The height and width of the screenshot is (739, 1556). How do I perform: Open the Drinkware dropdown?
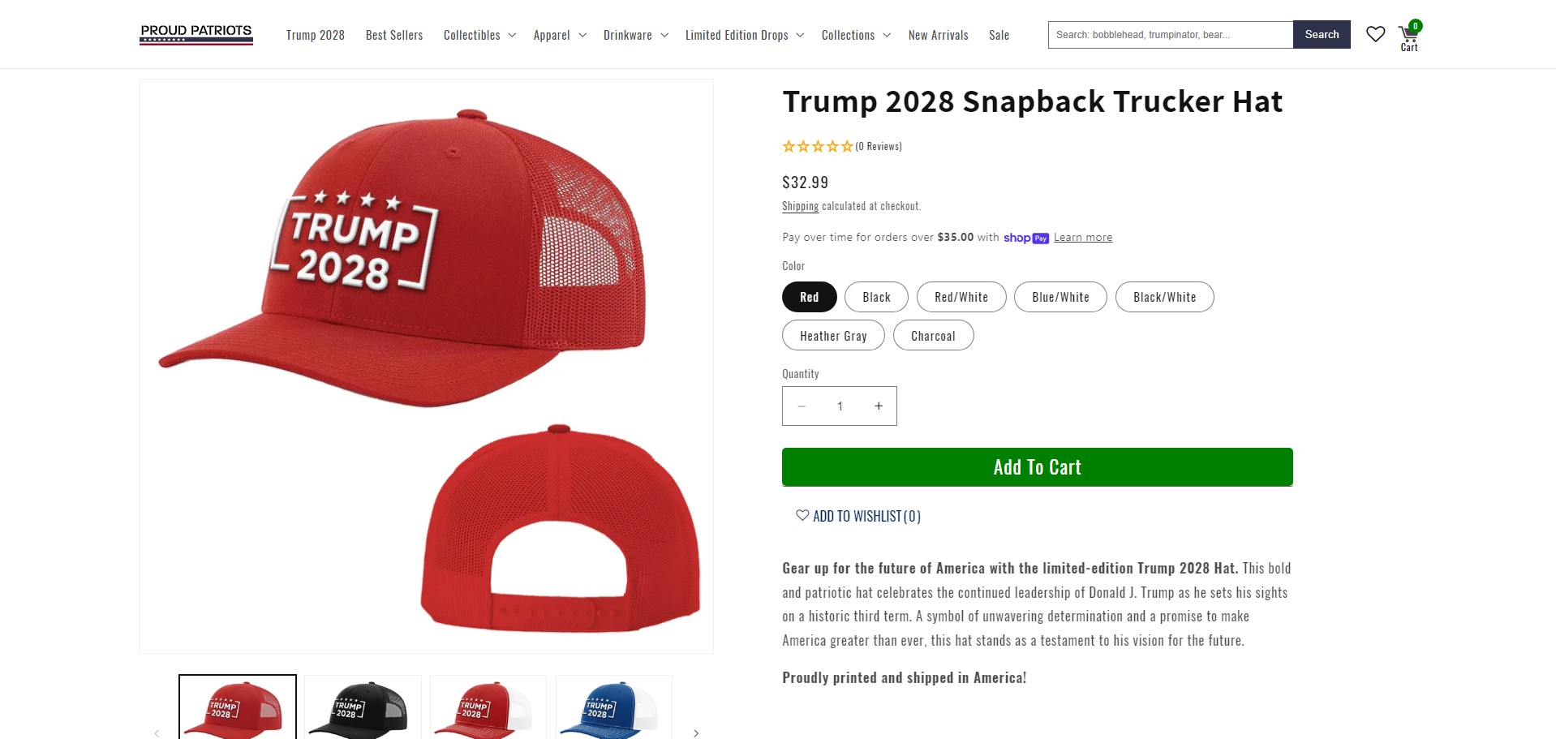(635, 35)
